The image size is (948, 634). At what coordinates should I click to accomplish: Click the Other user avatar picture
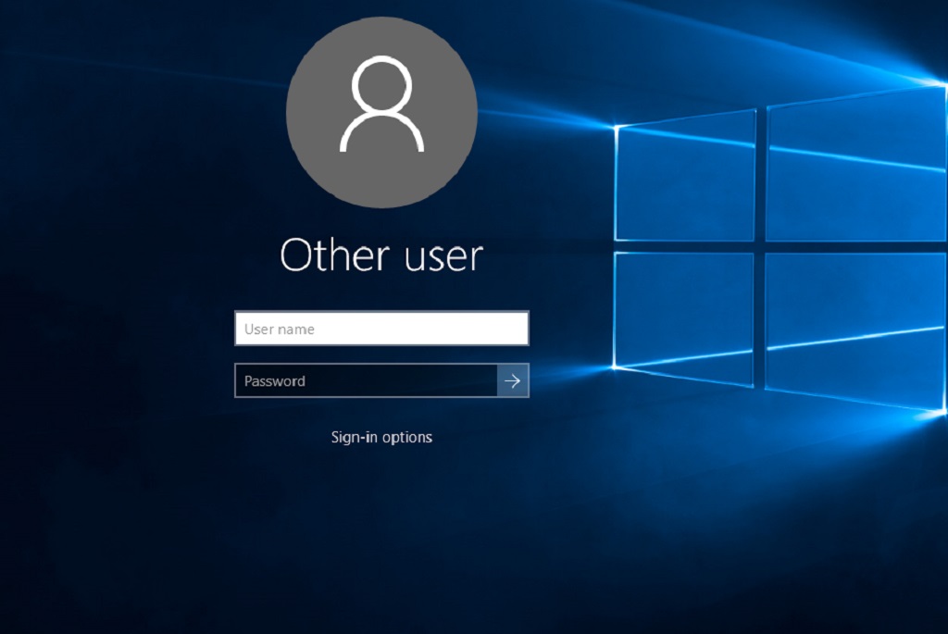(x=381, y=112)
